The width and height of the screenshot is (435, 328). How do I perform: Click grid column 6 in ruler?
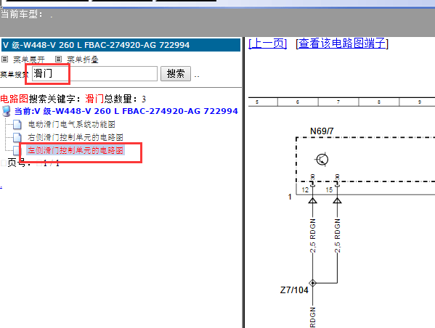[x=298, y=102]
